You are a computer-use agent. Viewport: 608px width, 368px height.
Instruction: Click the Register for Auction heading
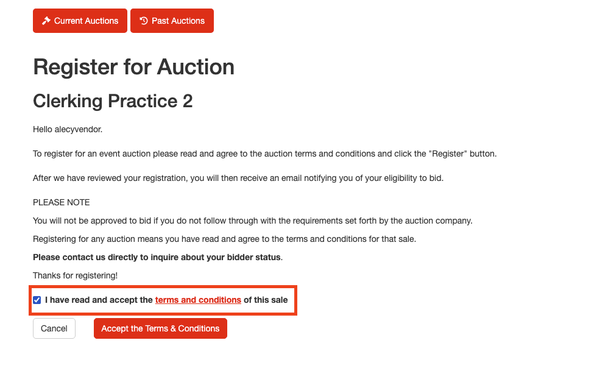point(134,66)
